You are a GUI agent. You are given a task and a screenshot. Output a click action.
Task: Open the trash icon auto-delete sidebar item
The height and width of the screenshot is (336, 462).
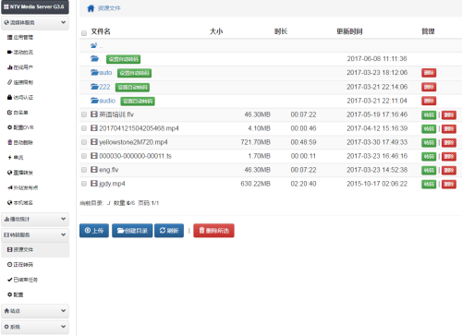point(20,142)
